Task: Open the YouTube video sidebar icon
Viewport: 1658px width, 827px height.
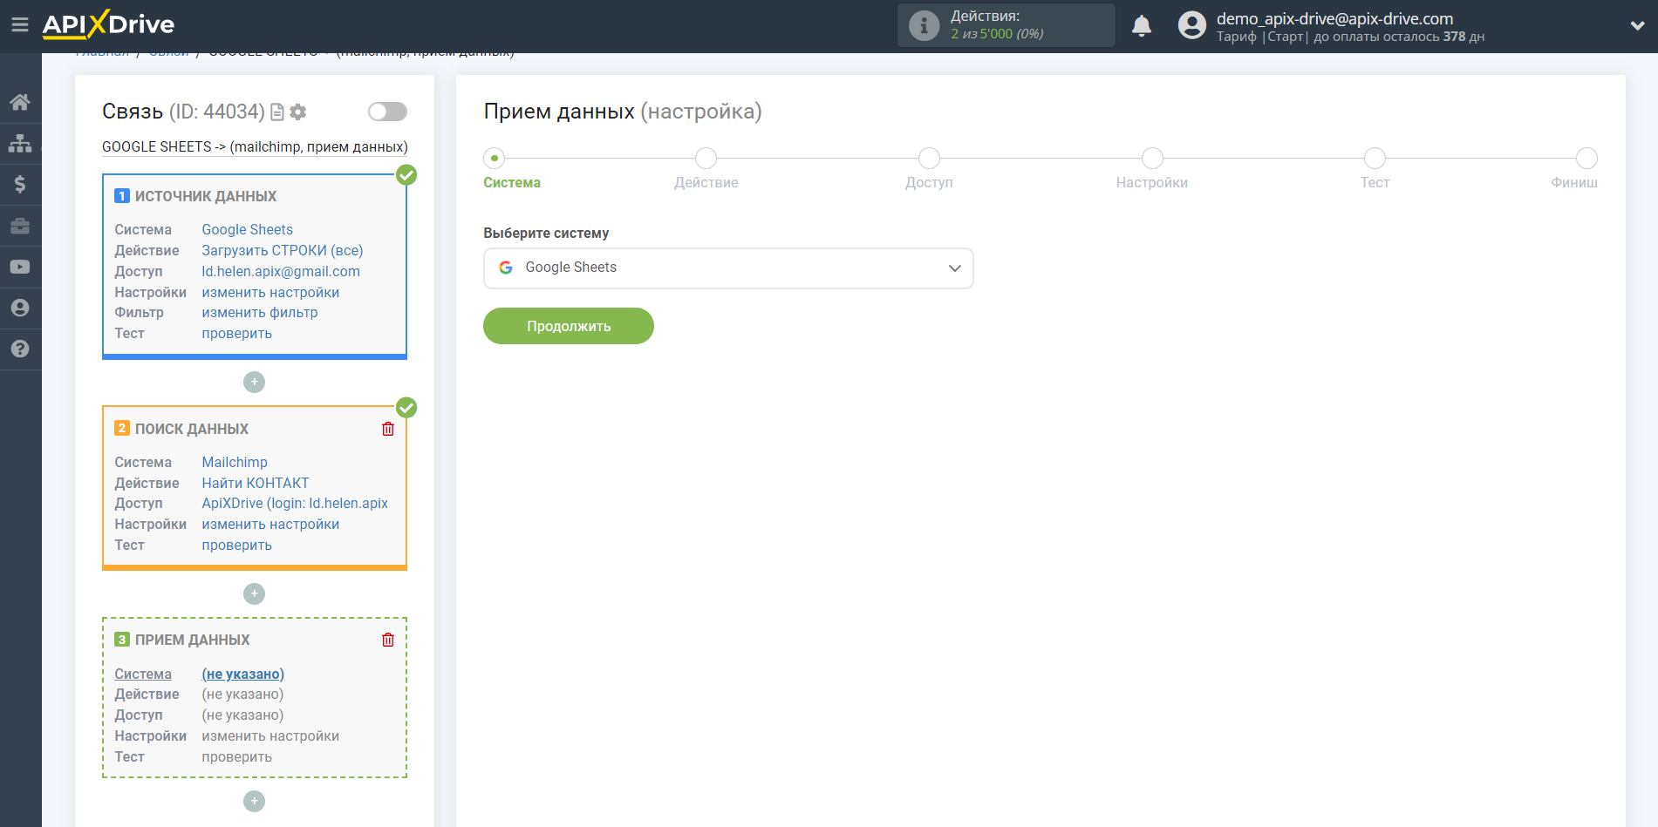Action: click(x=20, y=267)
